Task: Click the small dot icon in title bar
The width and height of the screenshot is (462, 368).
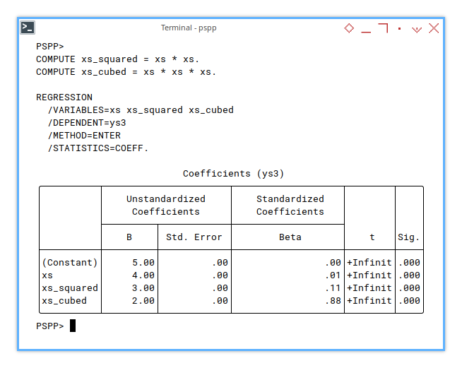Action: coord(400,28)
